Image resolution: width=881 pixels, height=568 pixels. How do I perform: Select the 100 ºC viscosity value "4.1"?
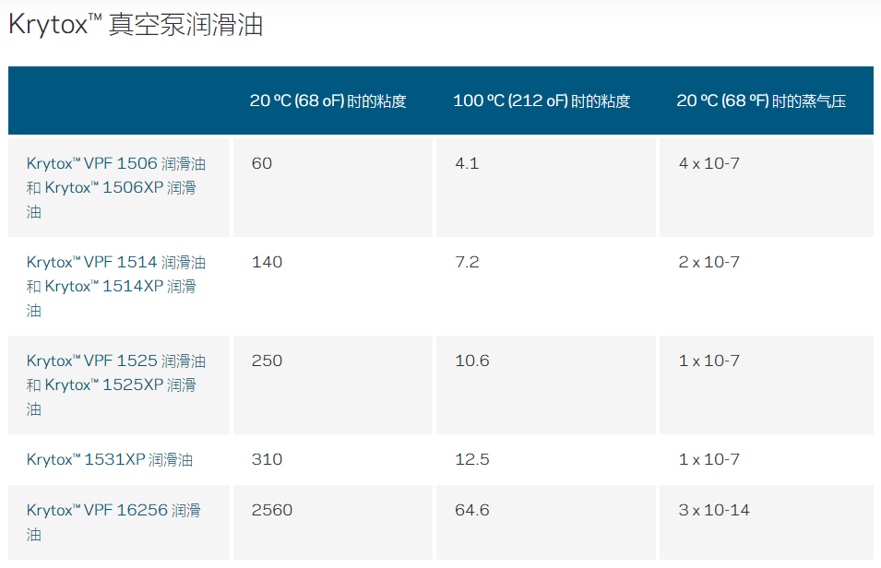(x=467, y=163)
